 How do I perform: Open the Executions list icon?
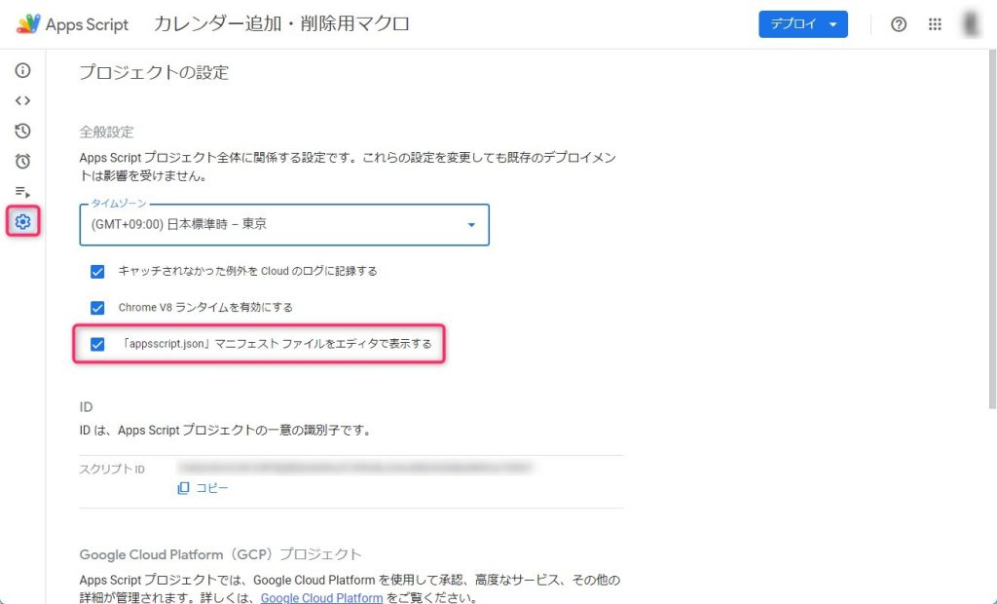click(x=22, y=192)
